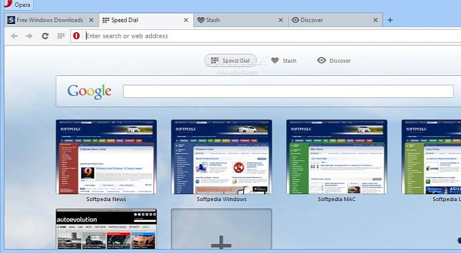Select the Stash heart view button
This screenshot has height=253, width=461.
284,61
